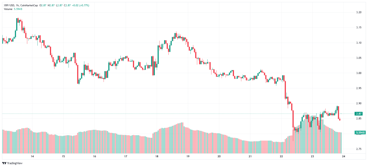Click the TradingView logo icon
Image resolution: width=368 pixels, height=167 pixels.
coord(4,163)
